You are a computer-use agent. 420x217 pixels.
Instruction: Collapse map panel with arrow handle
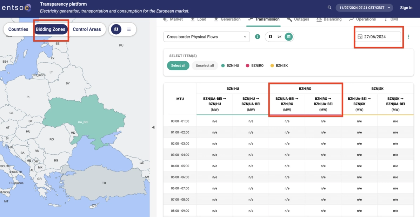(x=153, y=127)
